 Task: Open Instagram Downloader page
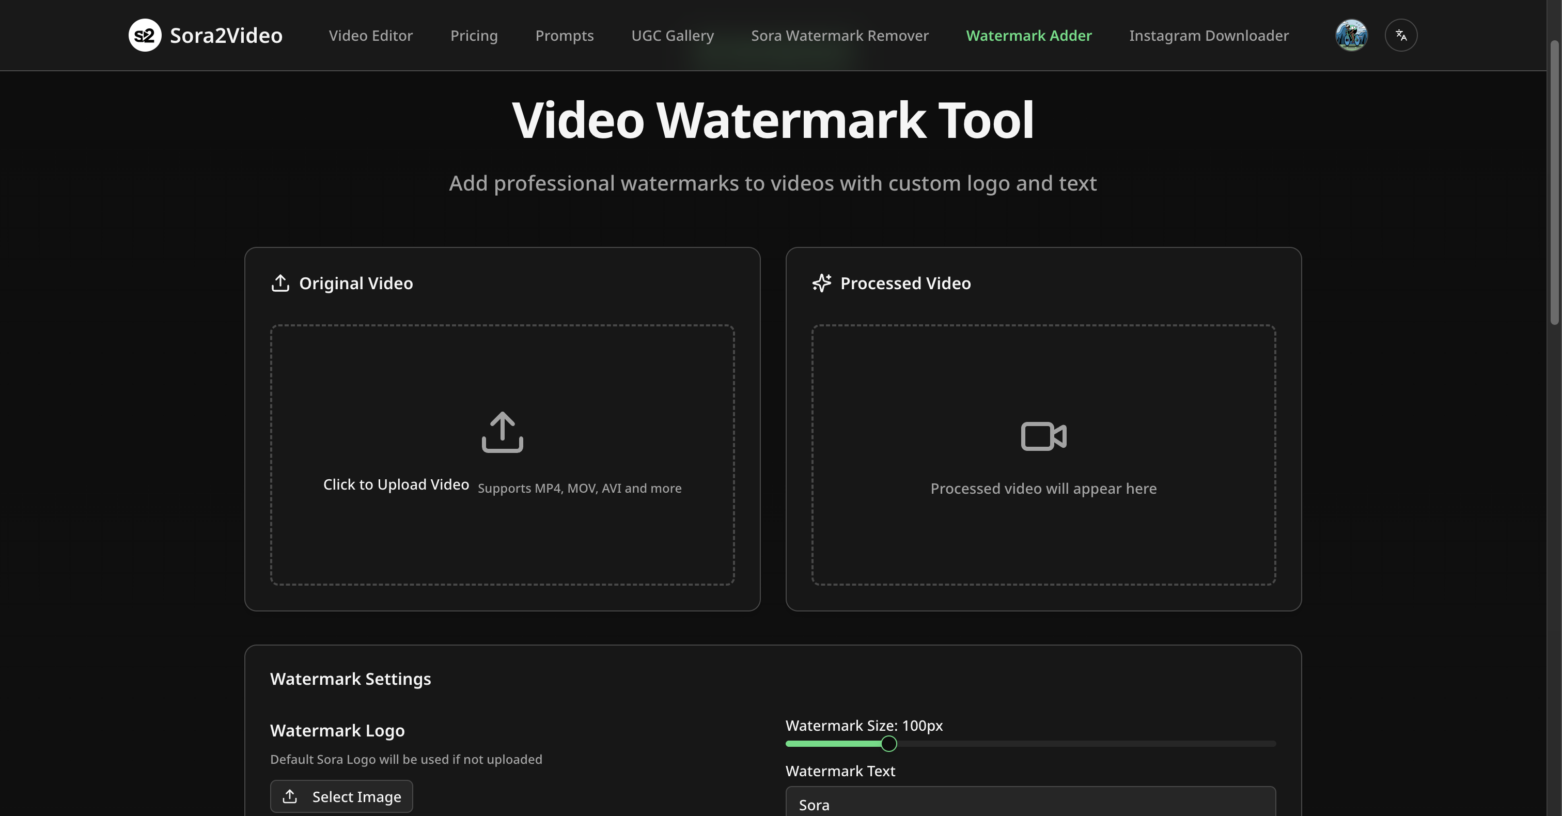[1209, 36]
